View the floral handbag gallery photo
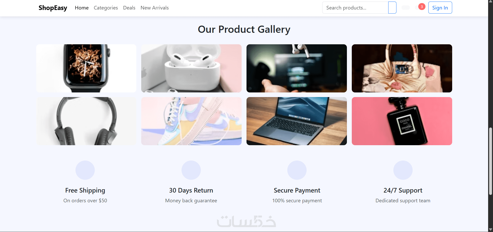 pos(402,68)
